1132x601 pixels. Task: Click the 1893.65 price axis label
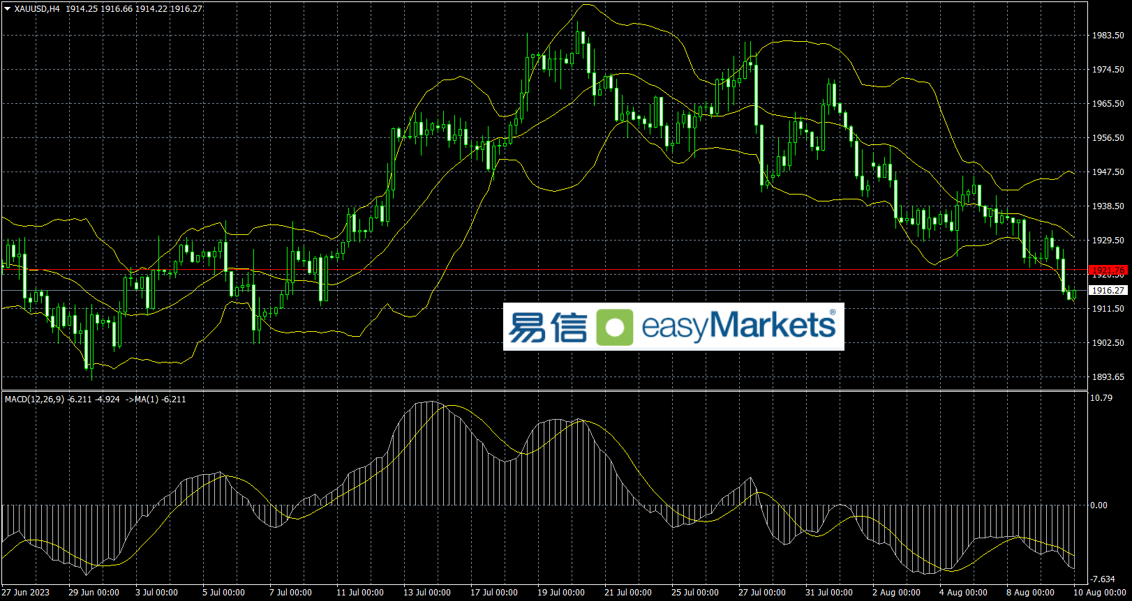point(1108,377)
